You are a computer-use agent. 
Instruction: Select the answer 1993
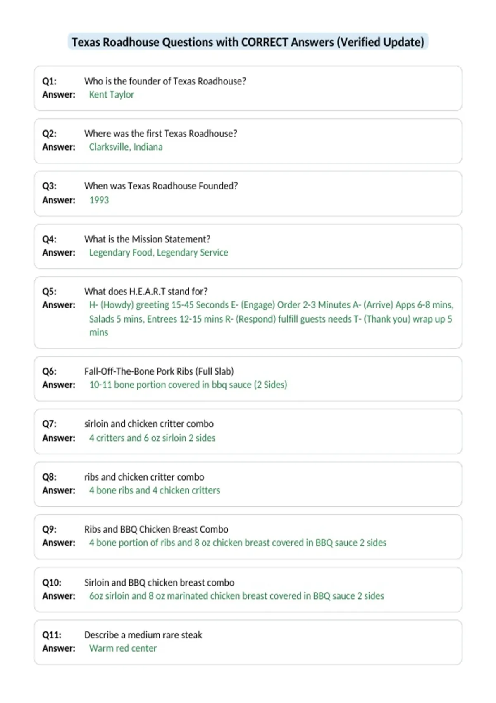(x=99, y=200)
